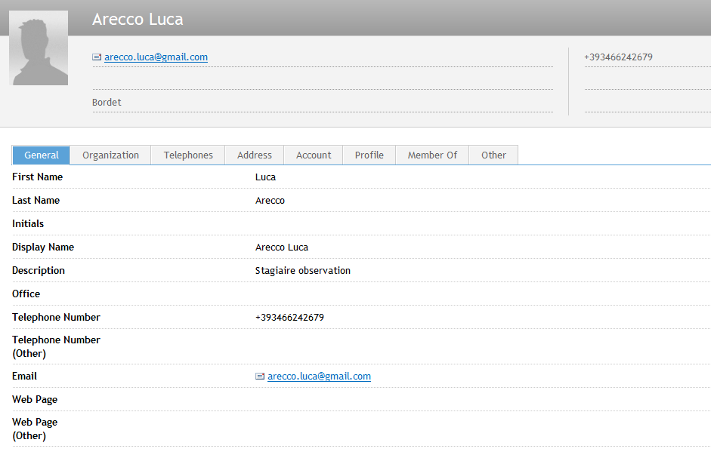Screen dimensions: 711x455
Task: Switch to the Profile tab
Action: pos(369,155)
